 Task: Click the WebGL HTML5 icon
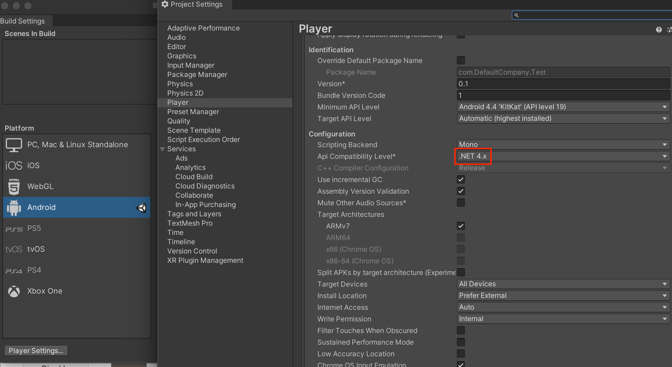pos(14,186)
